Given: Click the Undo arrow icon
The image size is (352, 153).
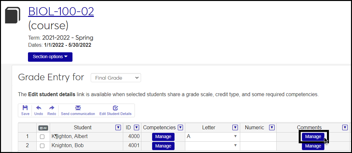Looking at the screenshot, I should point(38,108).
